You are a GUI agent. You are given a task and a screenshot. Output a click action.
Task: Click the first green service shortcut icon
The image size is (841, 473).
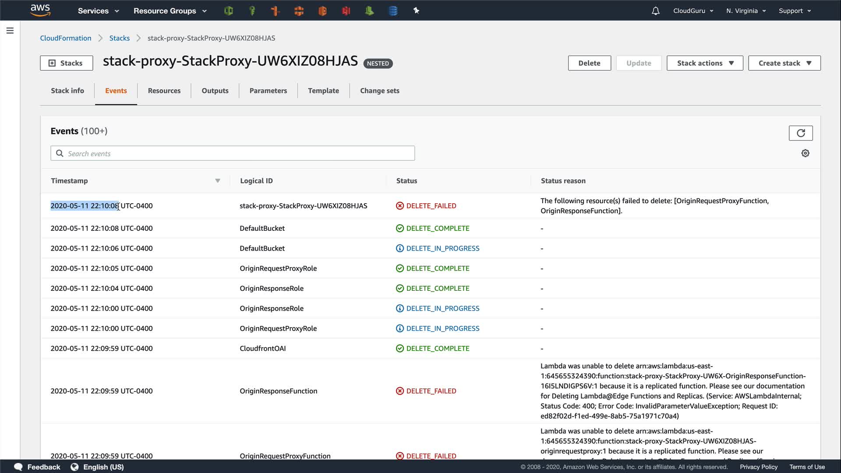click(228, 11)
